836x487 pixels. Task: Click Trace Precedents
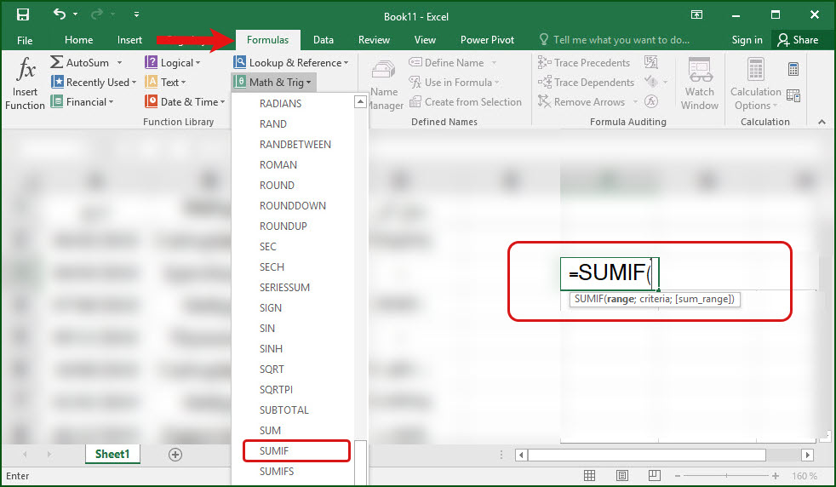(584, 62)
